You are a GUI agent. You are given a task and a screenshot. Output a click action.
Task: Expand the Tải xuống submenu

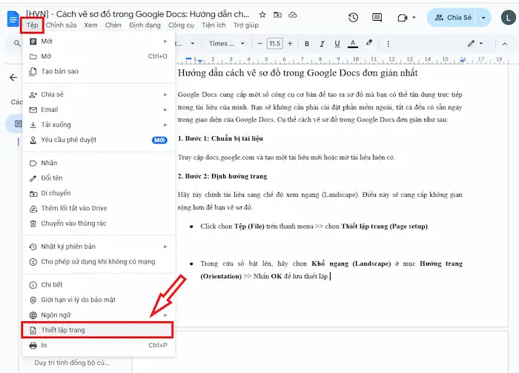(99, 125)
